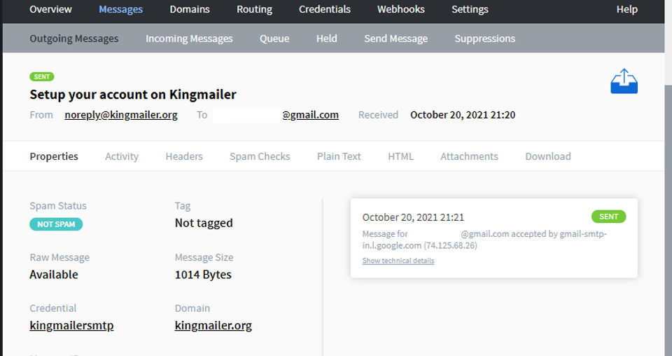Click the delivery time 'October 20, 2021 21:21'
Image resolution: width=672 pixels, height=356 pixels.
point(413,217)
